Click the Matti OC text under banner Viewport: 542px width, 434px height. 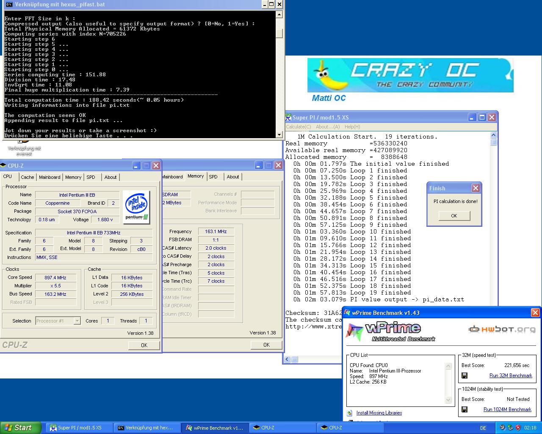(x=329, y=98)
